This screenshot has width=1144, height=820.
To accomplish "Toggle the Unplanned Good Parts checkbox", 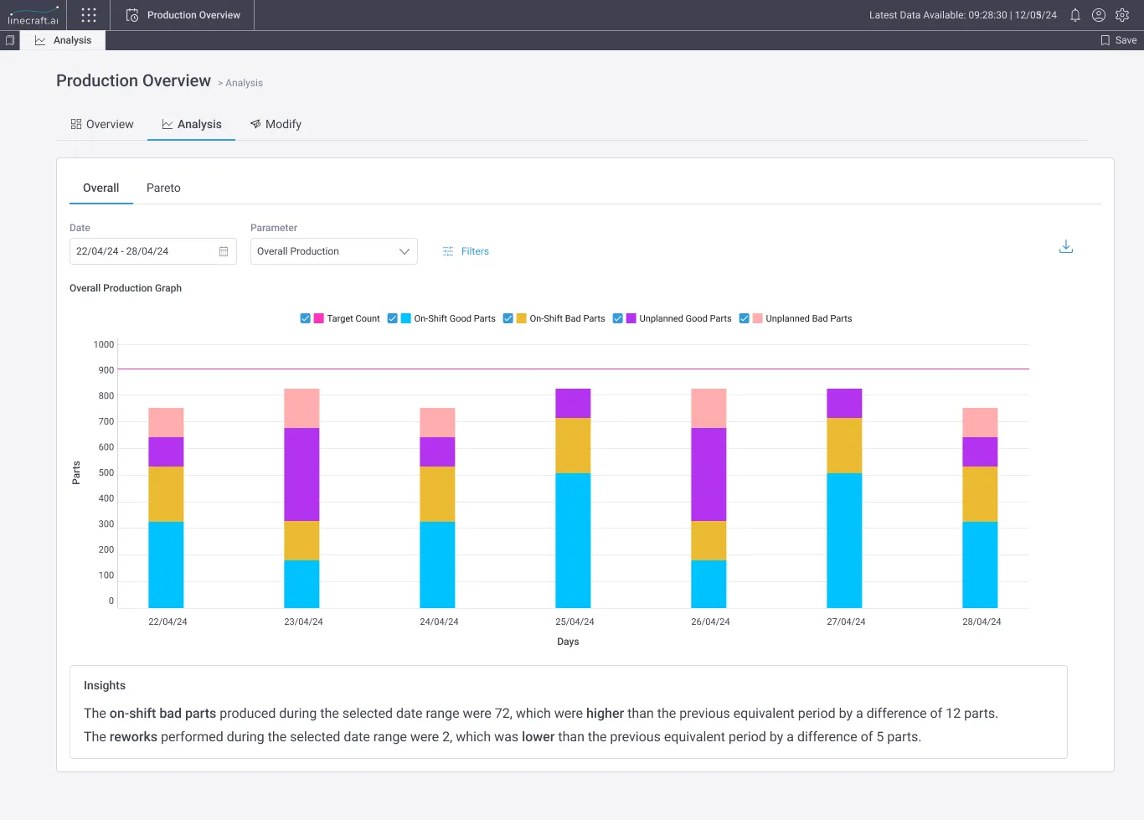I will click(x=617, y=318).
